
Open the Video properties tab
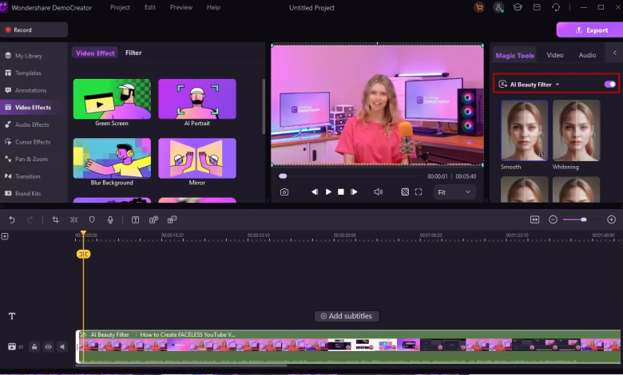[x=555, y=55]
